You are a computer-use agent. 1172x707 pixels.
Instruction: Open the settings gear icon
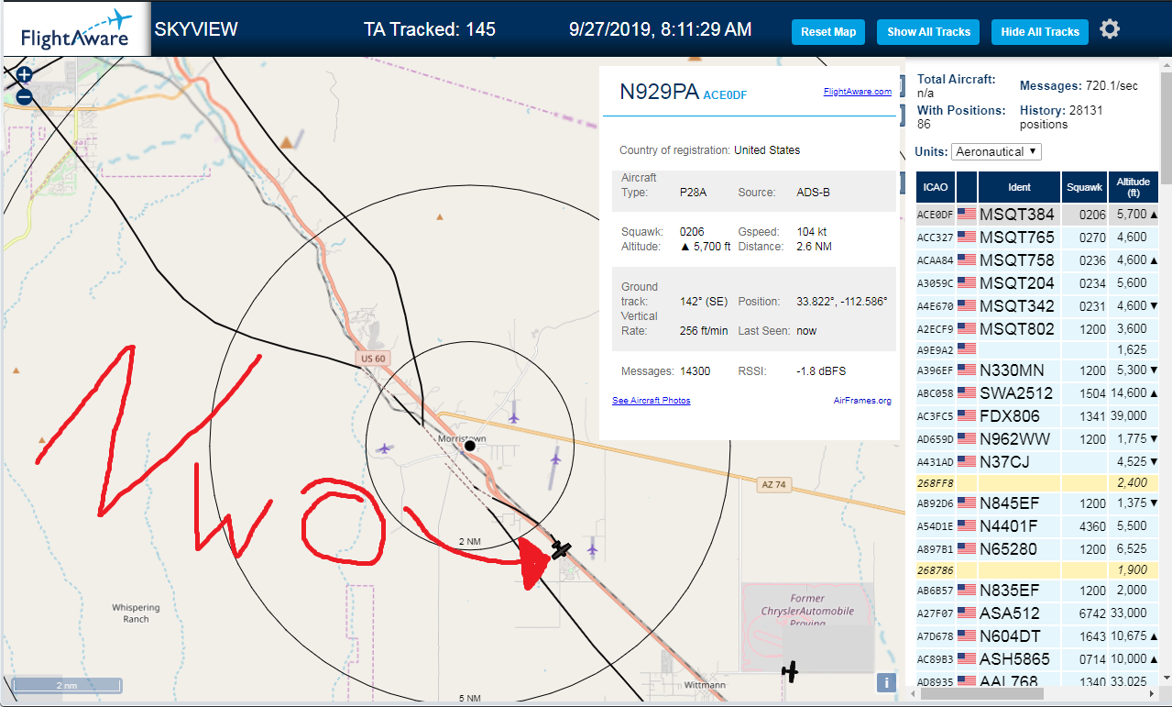(x=1110, y=30)
